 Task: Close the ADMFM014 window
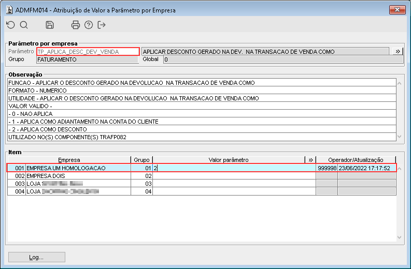coord(397,10)
